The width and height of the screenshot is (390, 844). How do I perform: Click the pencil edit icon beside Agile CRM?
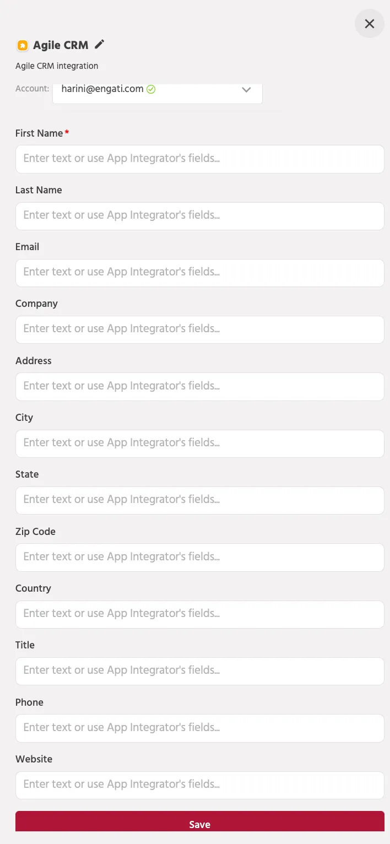(99, 45)
